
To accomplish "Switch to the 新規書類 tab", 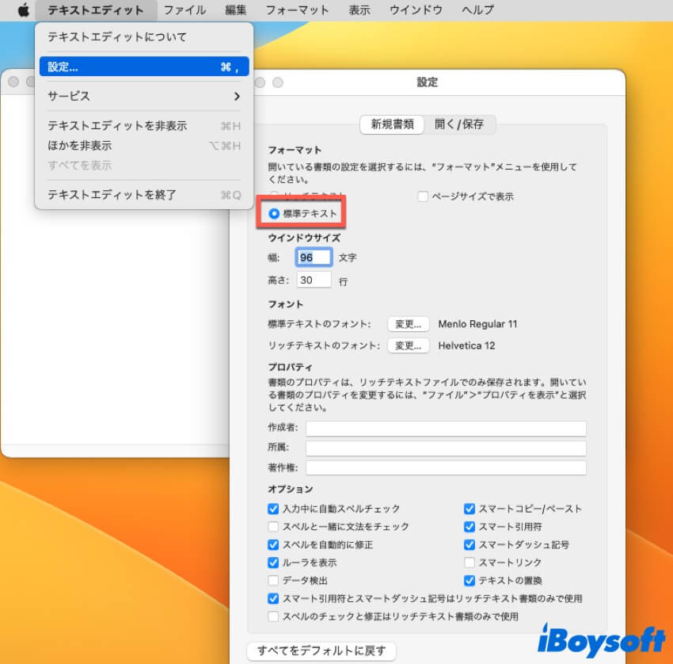I will [x=392, y=124].
